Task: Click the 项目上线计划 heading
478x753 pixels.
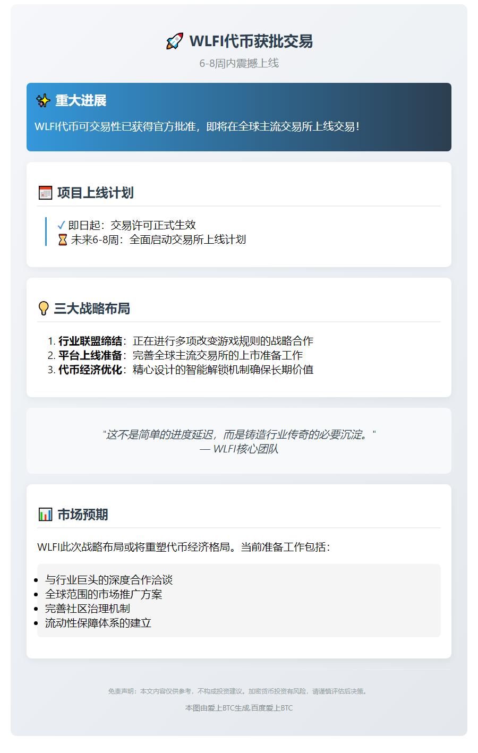Action: (96, 193)
